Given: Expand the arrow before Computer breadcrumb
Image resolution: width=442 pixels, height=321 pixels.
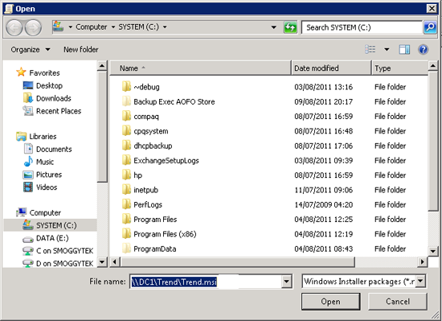Looking at the screenshot, I should pos(70,27).
